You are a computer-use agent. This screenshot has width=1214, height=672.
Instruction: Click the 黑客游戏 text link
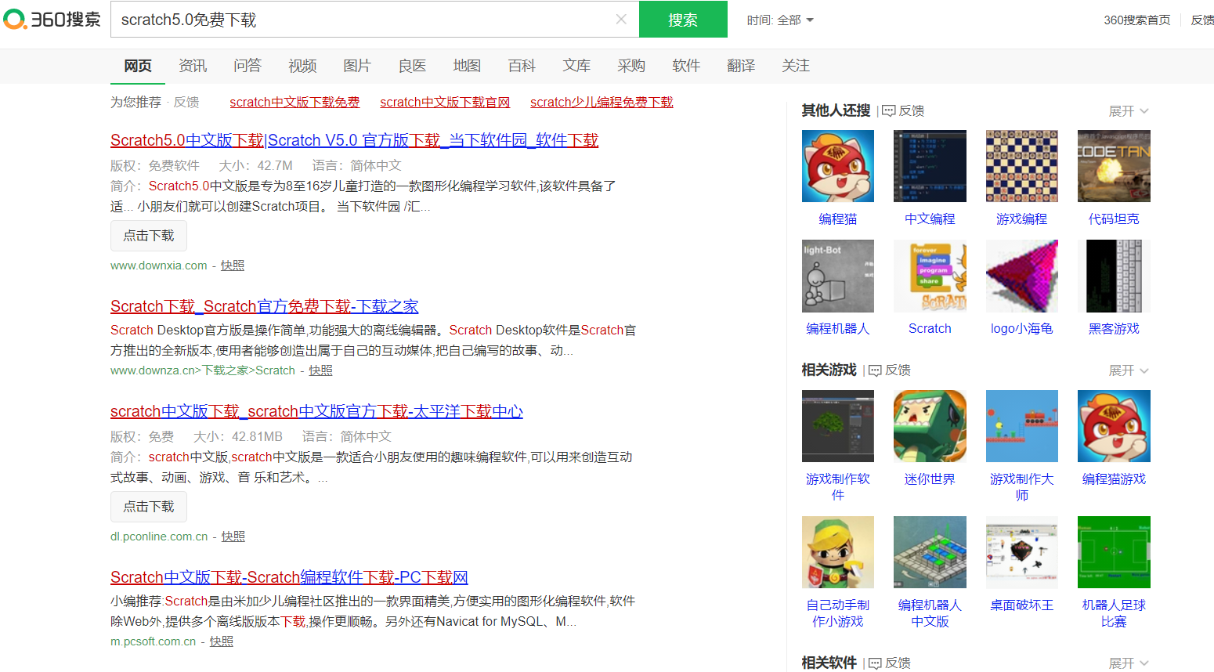(x=1114, y=329)
